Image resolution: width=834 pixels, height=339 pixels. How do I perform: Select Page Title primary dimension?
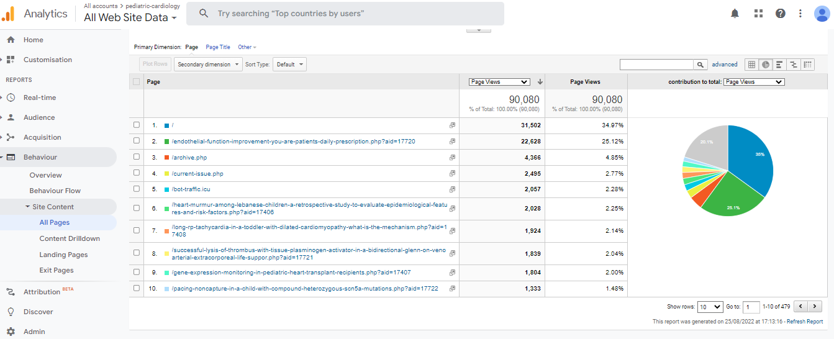pyautogui.click(x=218, y=47)
